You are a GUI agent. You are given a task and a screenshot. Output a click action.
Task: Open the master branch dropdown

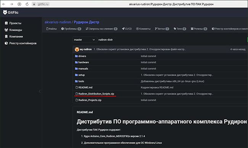pos(84,40)
